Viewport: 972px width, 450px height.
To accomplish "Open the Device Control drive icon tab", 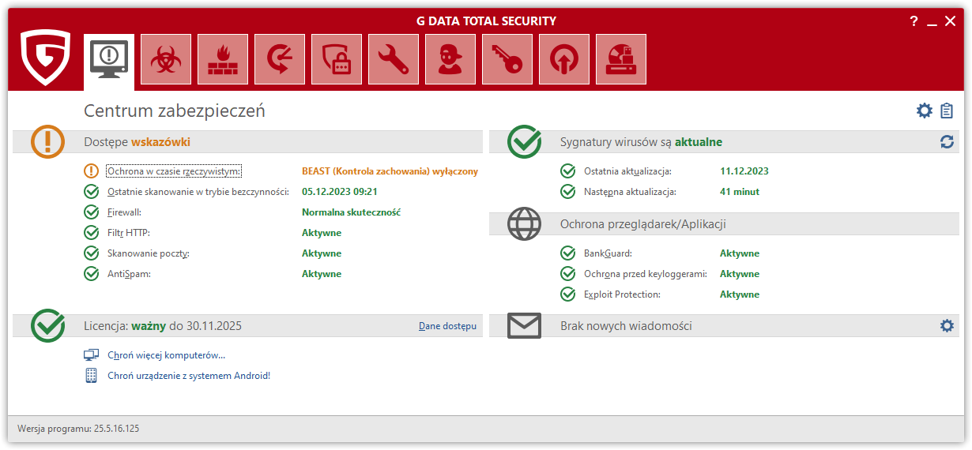I will pyautogui.click(x=621, y=59).
